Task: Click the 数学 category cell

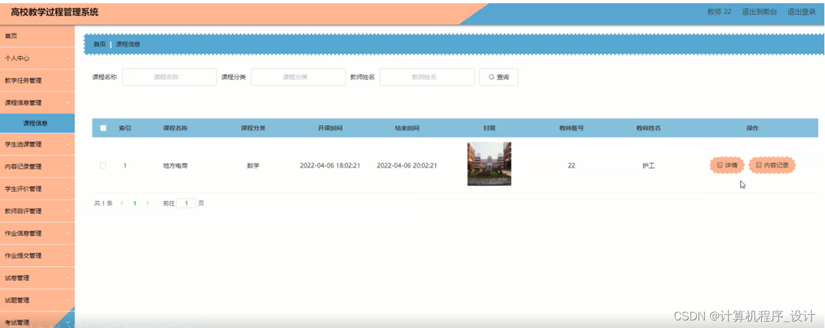Action: [x=253, y=166]
